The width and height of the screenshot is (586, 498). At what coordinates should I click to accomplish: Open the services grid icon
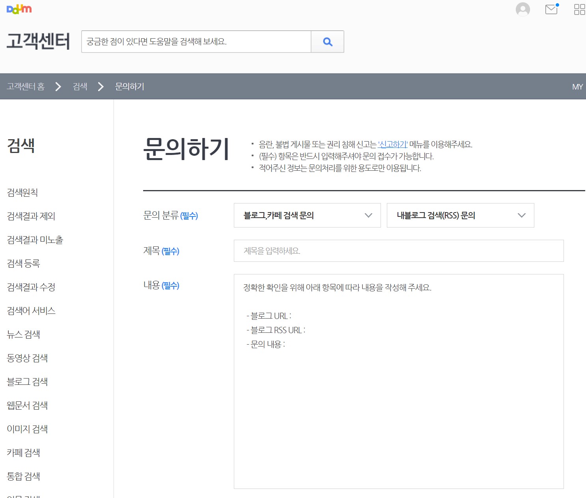579,9
